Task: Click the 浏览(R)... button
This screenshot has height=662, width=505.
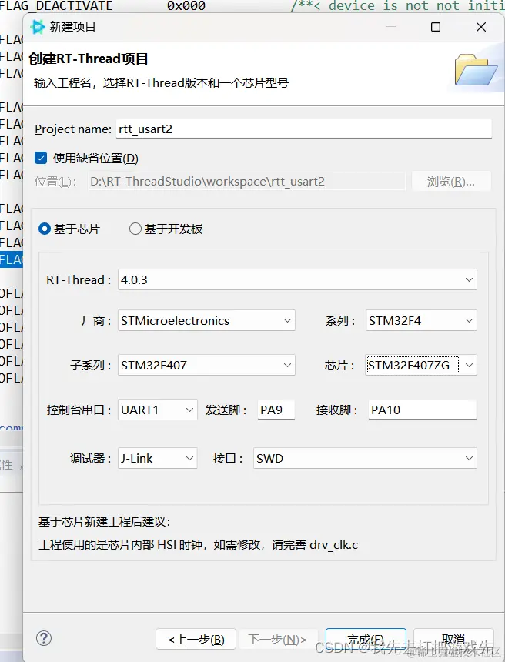Action: coord(451,182)
